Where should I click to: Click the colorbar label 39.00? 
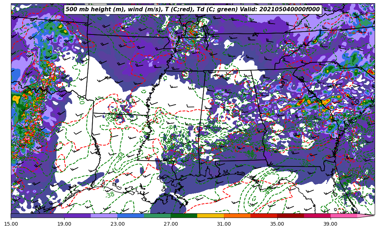pos(331,224)
